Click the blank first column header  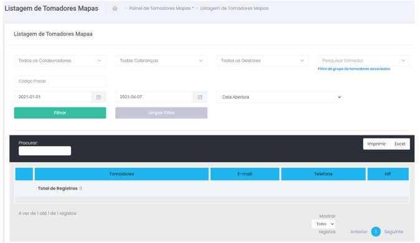[x=24, y=174]
